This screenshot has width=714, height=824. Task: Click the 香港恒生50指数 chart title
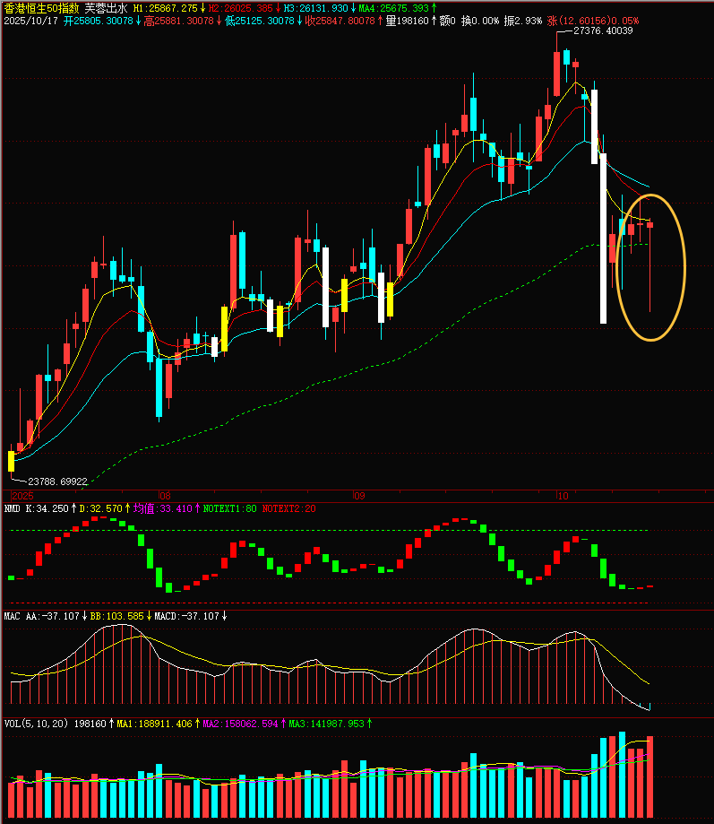click(x=41, y=7)
